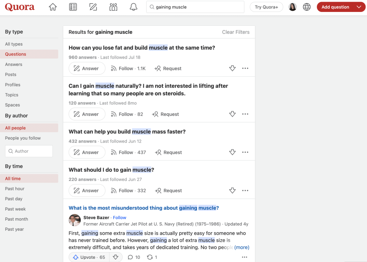Screen dimensions: 367x262
Task: Select the 'Answers' filter type
Action: (x=13, y=64)
